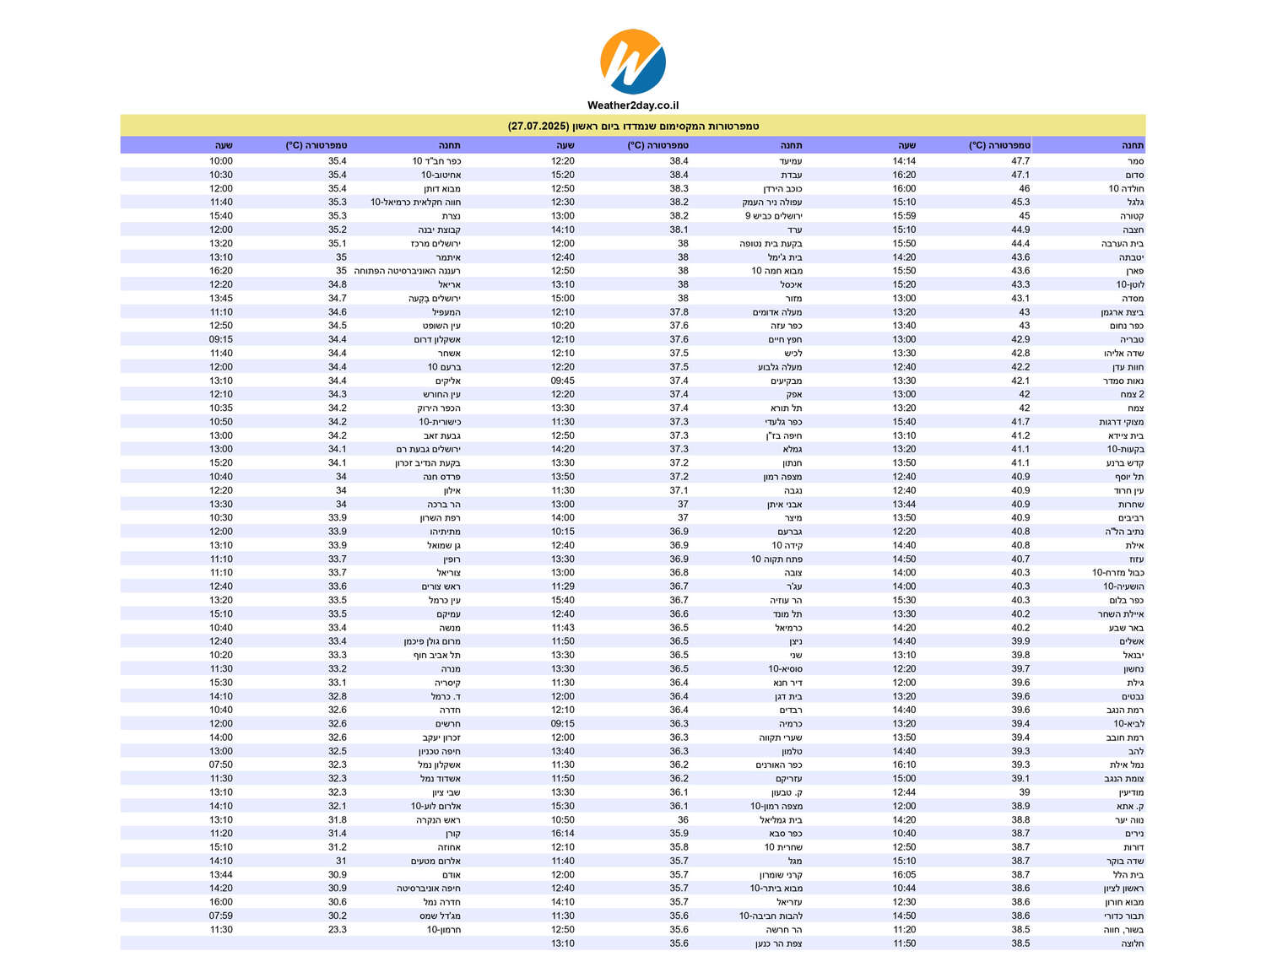Select the station cell סדום
Image resolution: width=1266 pixels, height=978 pixels.
pyautogui.click(x=1134, y=175)
